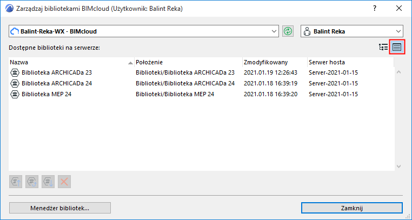Open the Balint-Reka-WX BIMcloud server dropdown

144,31
